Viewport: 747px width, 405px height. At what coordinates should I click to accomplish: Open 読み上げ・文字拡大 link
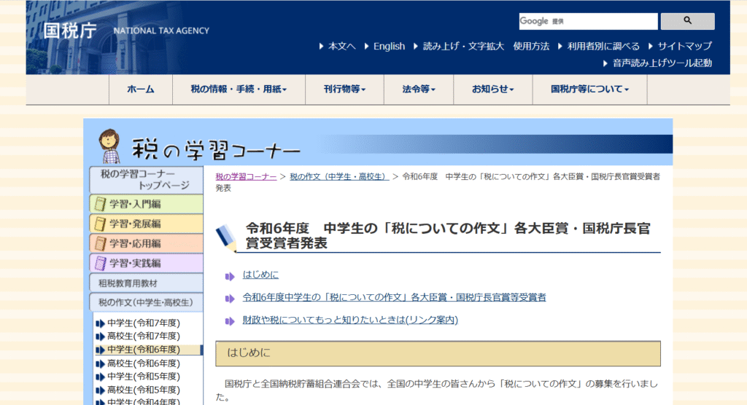tap(463, 46)
